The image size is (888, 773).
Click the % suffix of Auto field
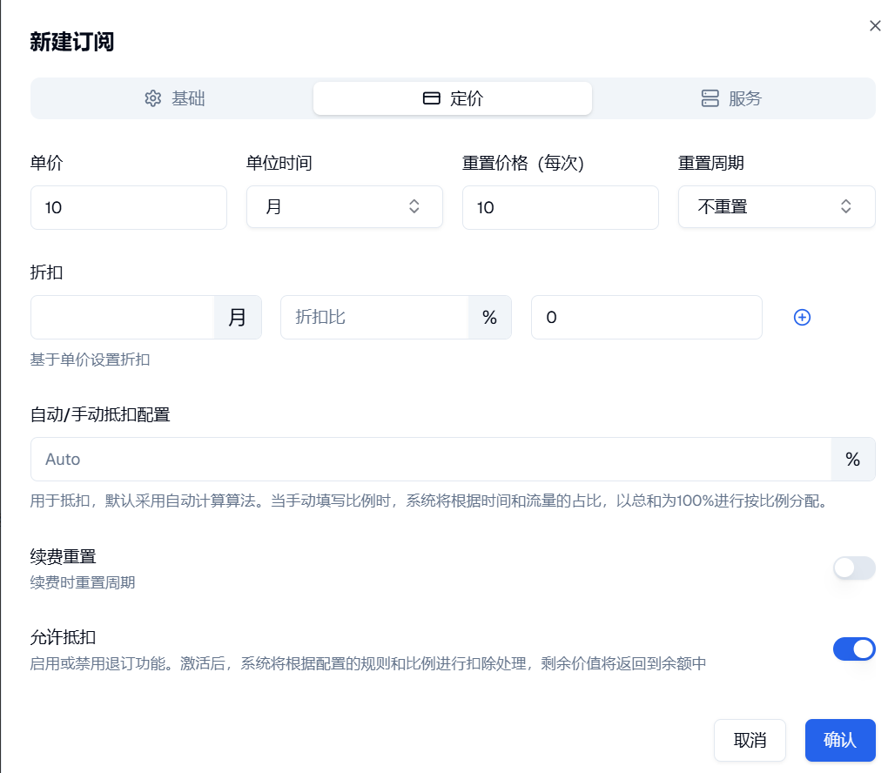pos(853,460)
